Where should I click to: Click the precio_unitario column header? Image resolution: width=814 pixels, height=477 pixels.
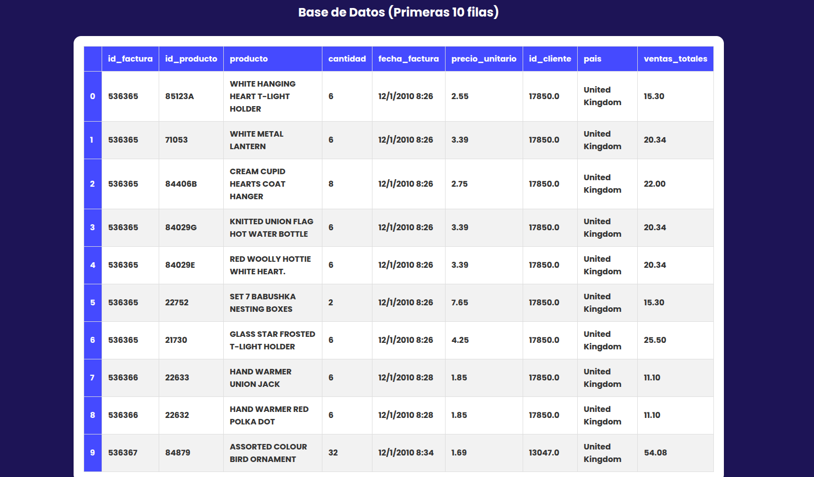[x=484, y=59]
